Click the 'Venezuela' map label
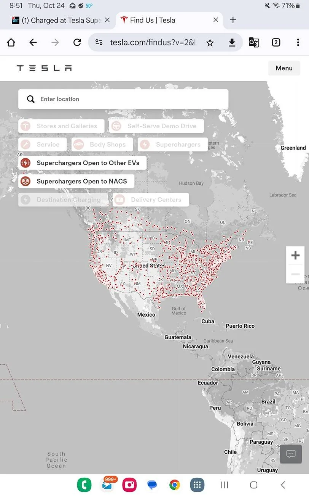The height and width of the screenshot is (496, 309). pos(241,356)
